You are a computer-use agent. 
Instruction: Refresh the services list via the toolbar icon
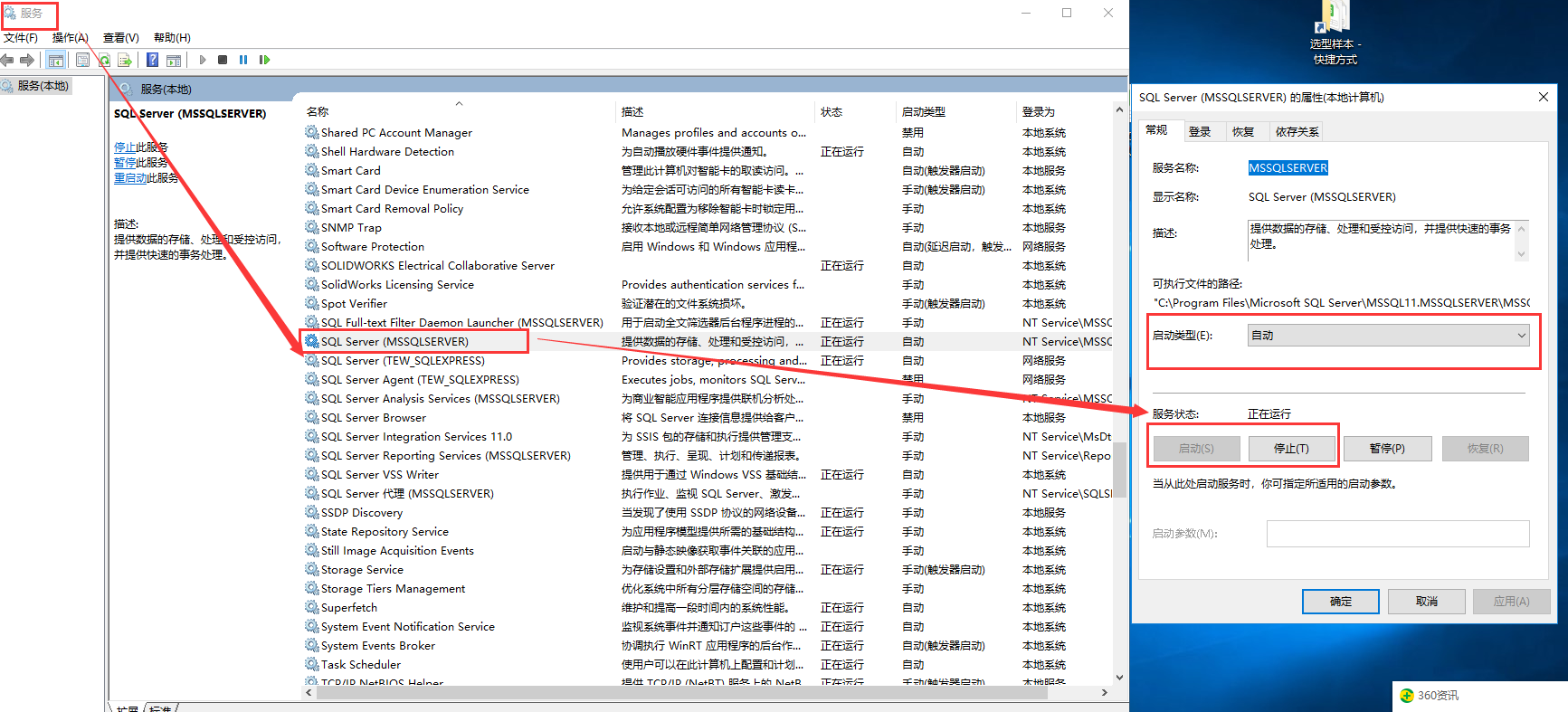pos(104,60)
